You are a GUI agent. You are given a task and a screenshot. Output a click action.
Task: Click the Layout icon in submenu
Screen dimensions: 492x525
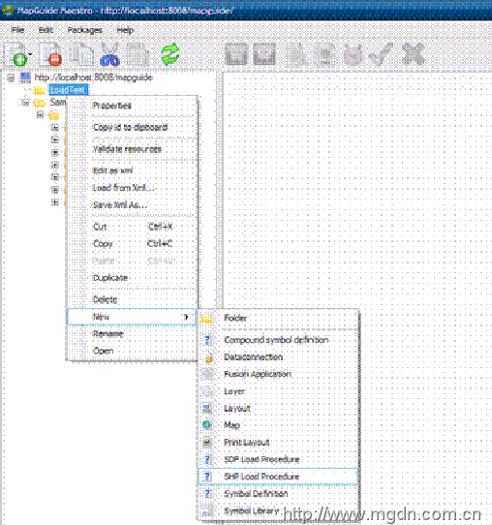pos(207,408)
